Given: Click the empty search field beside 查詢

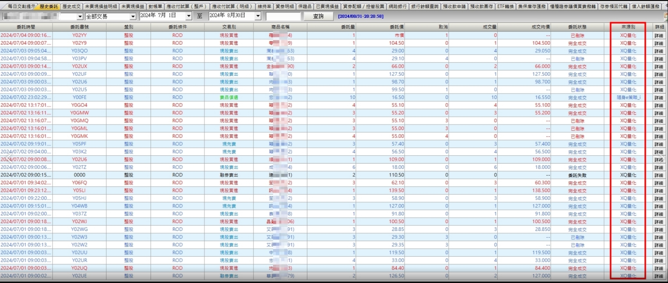Looking at the screenshot, I should point(283,16).
